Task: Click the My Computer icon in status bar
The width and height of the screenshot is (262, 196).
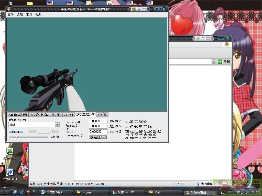Action: pos(198,184)
